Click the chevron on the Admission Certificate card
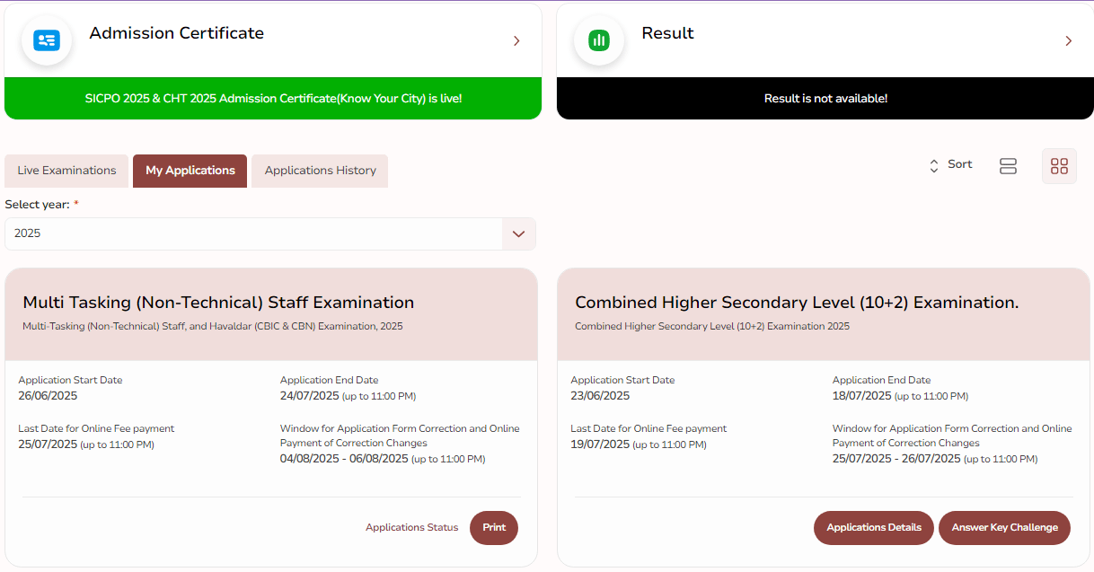Viewport: 1094px width, 572px height. (x=516, y=40)
